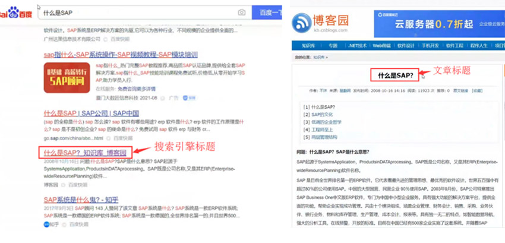Open 百度快照 next to 知乎 source

coord(78,225)
